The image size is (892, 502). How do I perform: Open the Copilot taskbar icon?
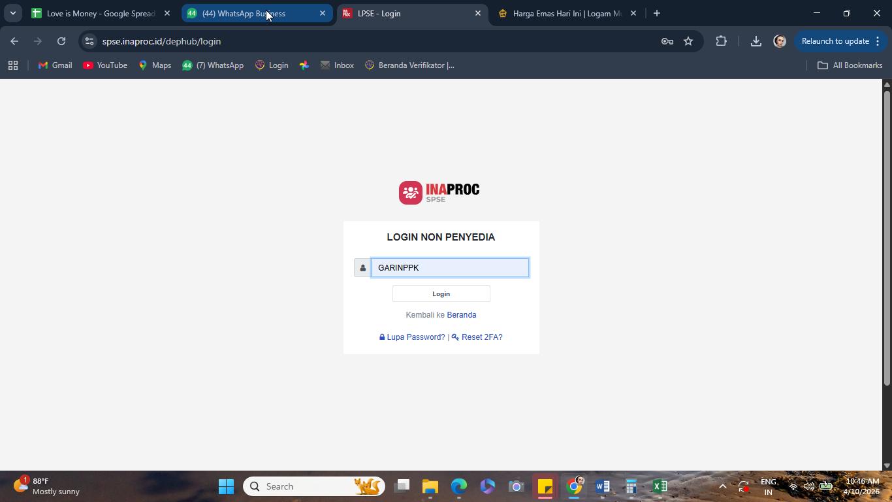pyautogui.click(x=488, y=486)
